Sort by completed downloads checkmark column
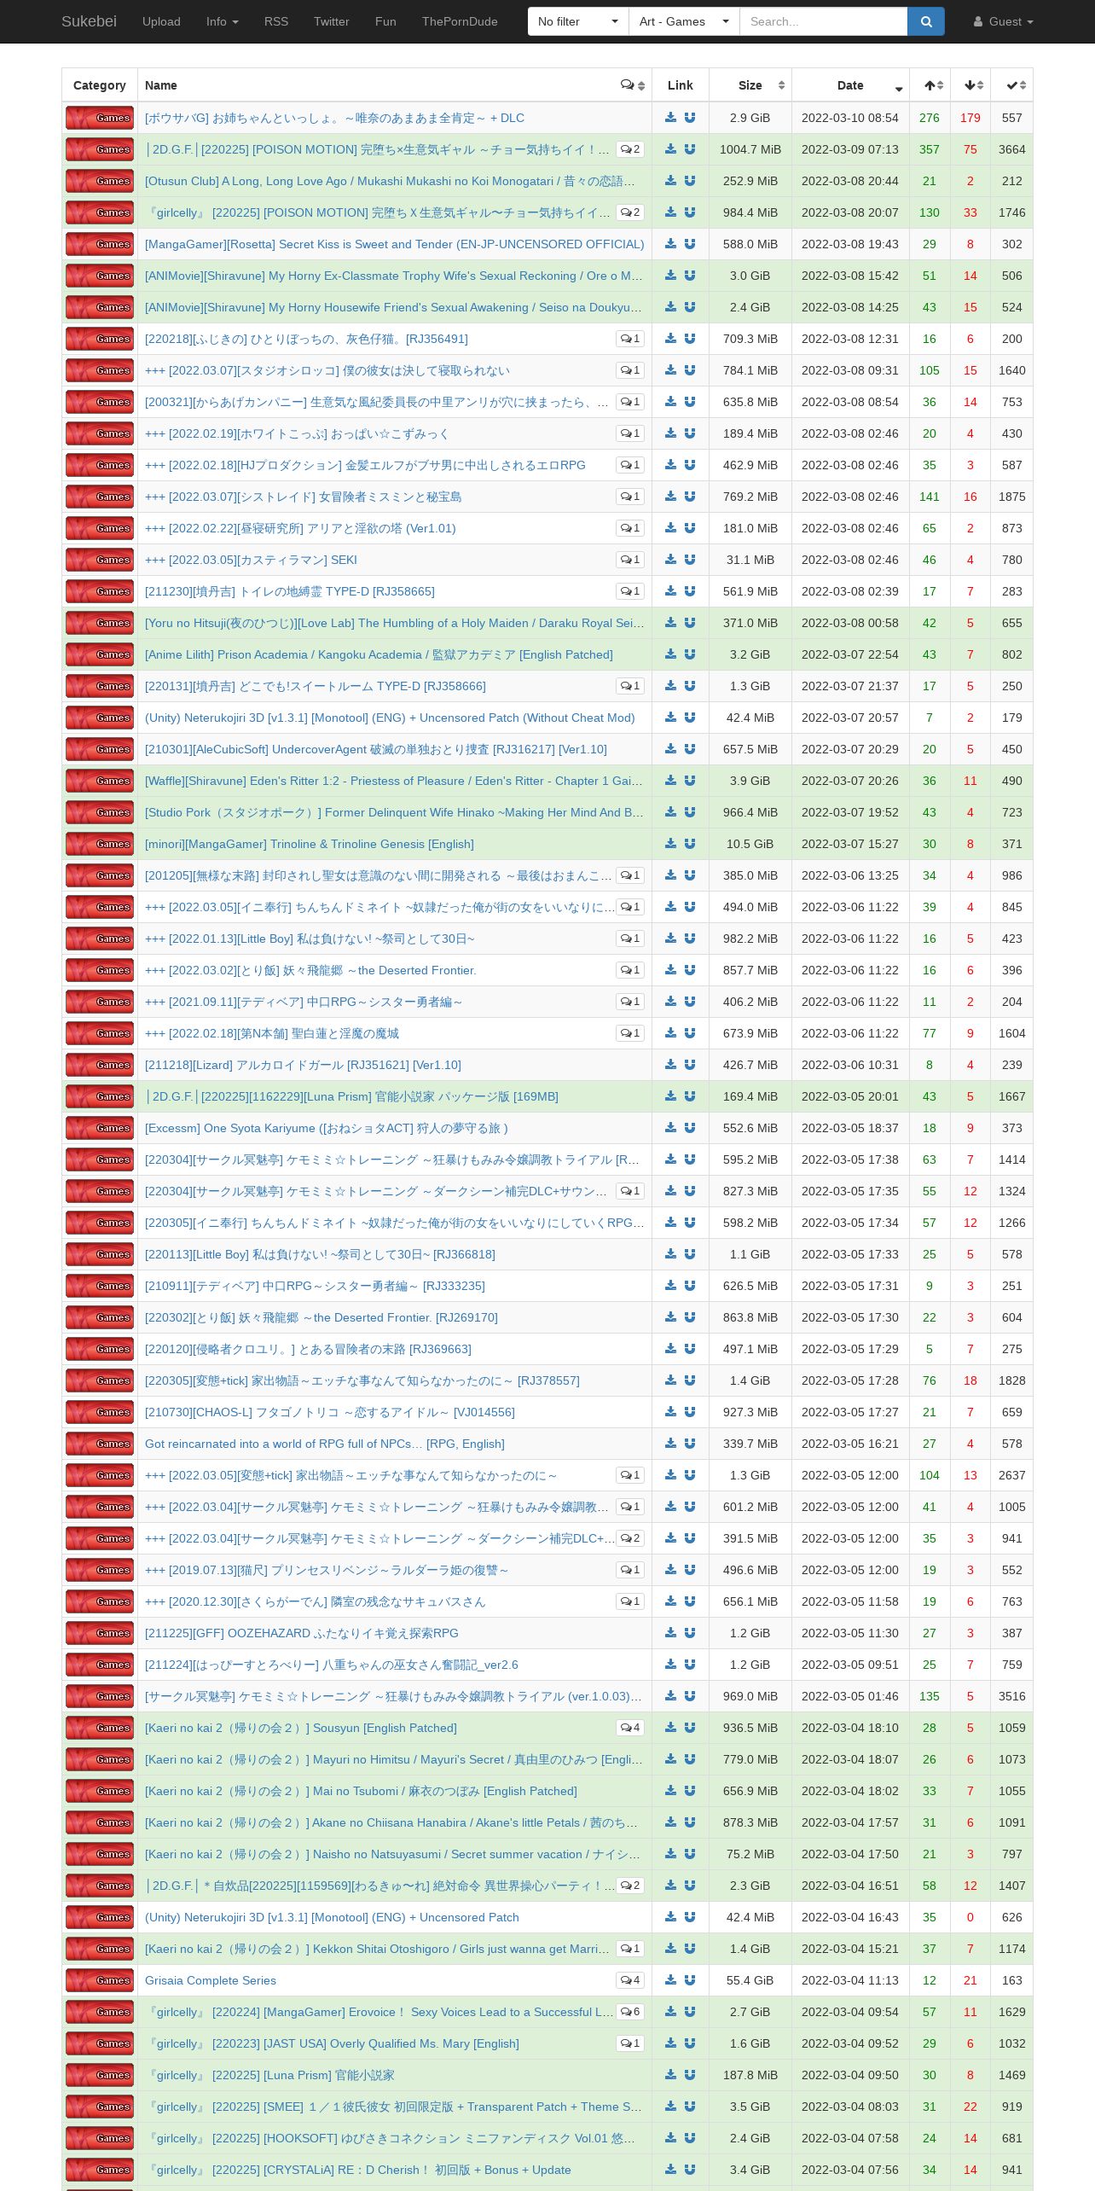Viewport: 1095px width, 2191px height. pos(1011,85)
